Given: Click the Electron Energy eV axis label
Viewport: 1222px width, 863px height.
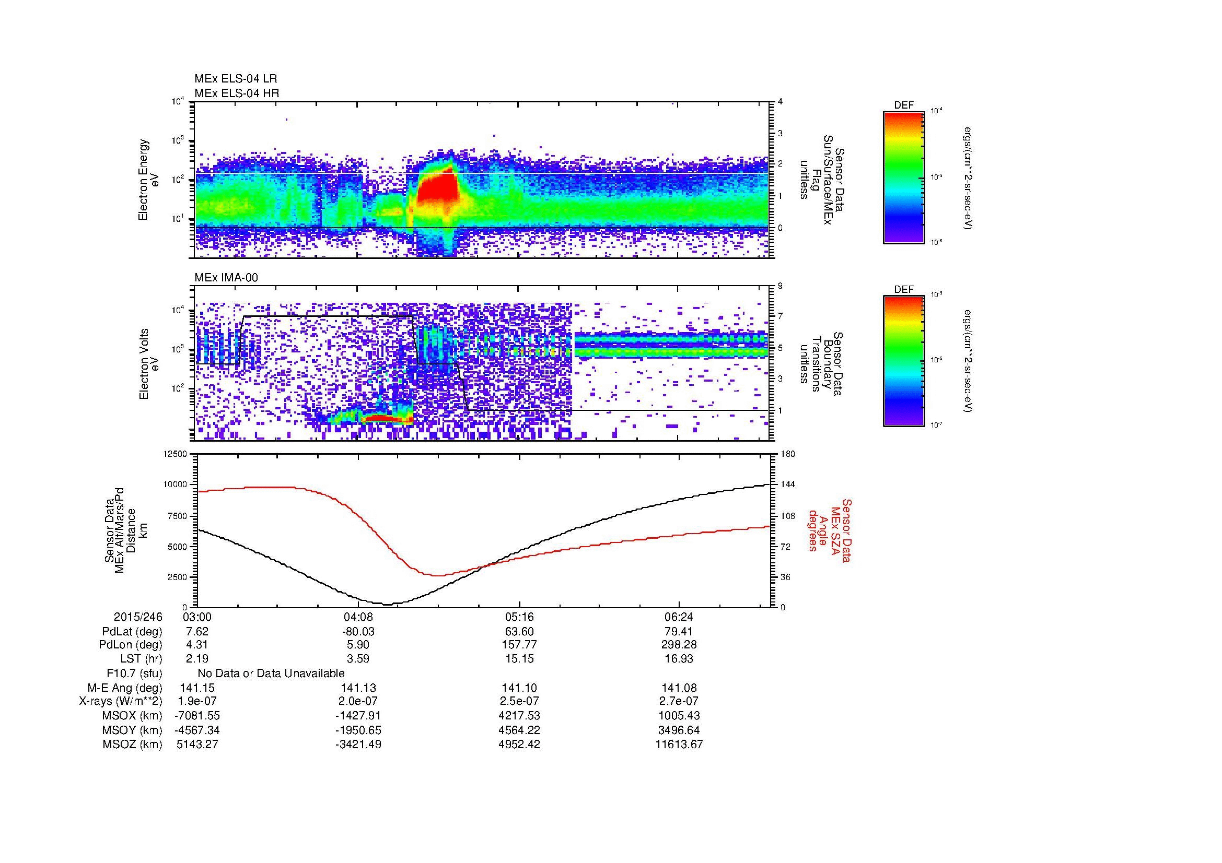Looking at the screenshot, I should coord(148,180).
